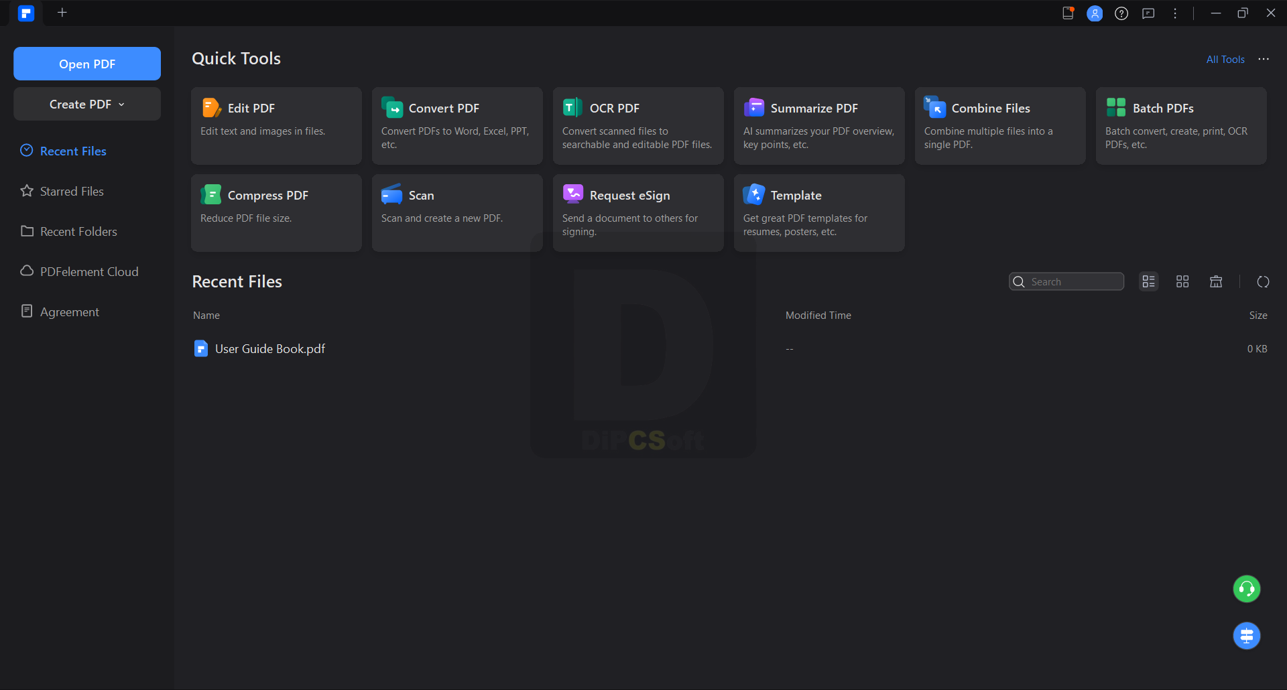1287x690 pixels.
Task: Click the Convert PDF tool icon
Action: click(392, 107)
